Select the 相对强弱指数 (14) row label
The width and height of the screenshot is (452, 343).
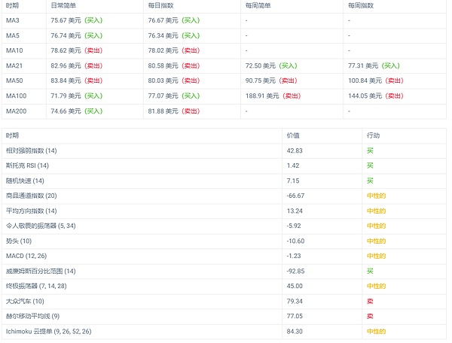pyautogui.click(x=32, y=150)
